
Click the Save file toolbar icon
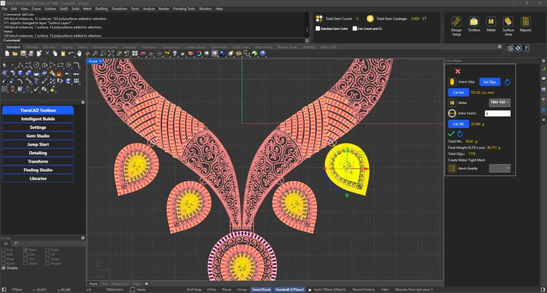pyautogui.click(x=23, y=54)
